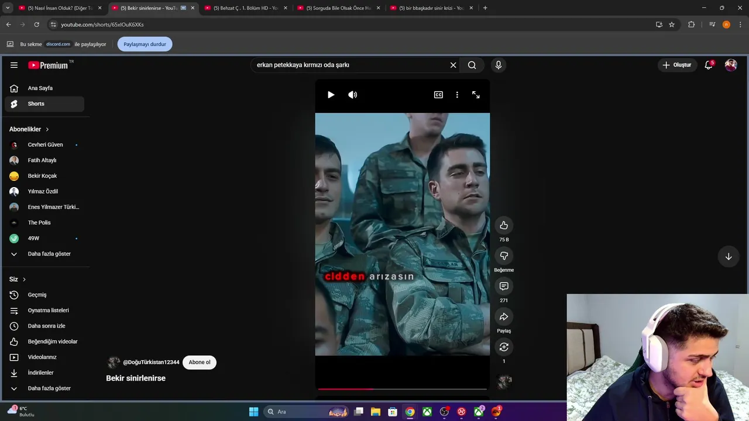Click the magnifier search button
Image resolution: width=749 pixels, height=421 pixels.
[x=472, y=65]
